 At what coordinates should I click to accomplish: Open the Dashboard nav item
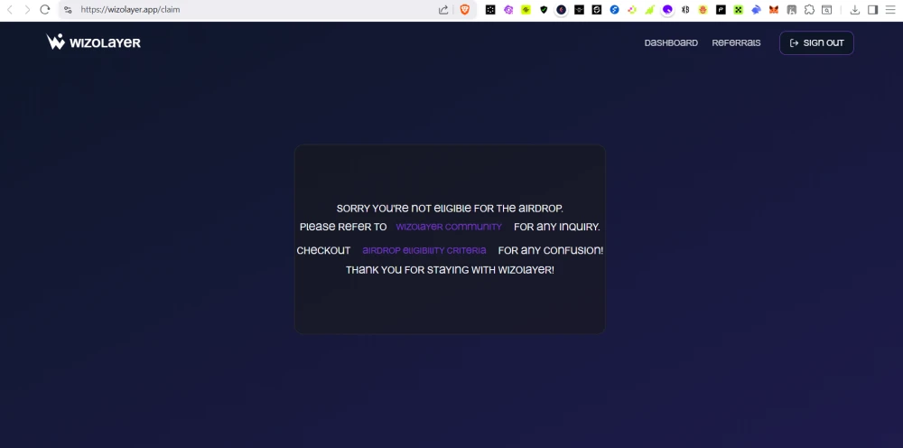tap(671, 43)
